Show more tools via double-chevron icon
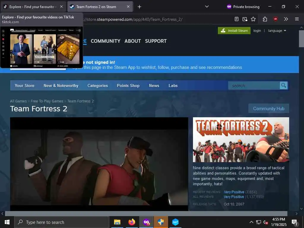Screen dimensions: 304x228 [286, 19]
